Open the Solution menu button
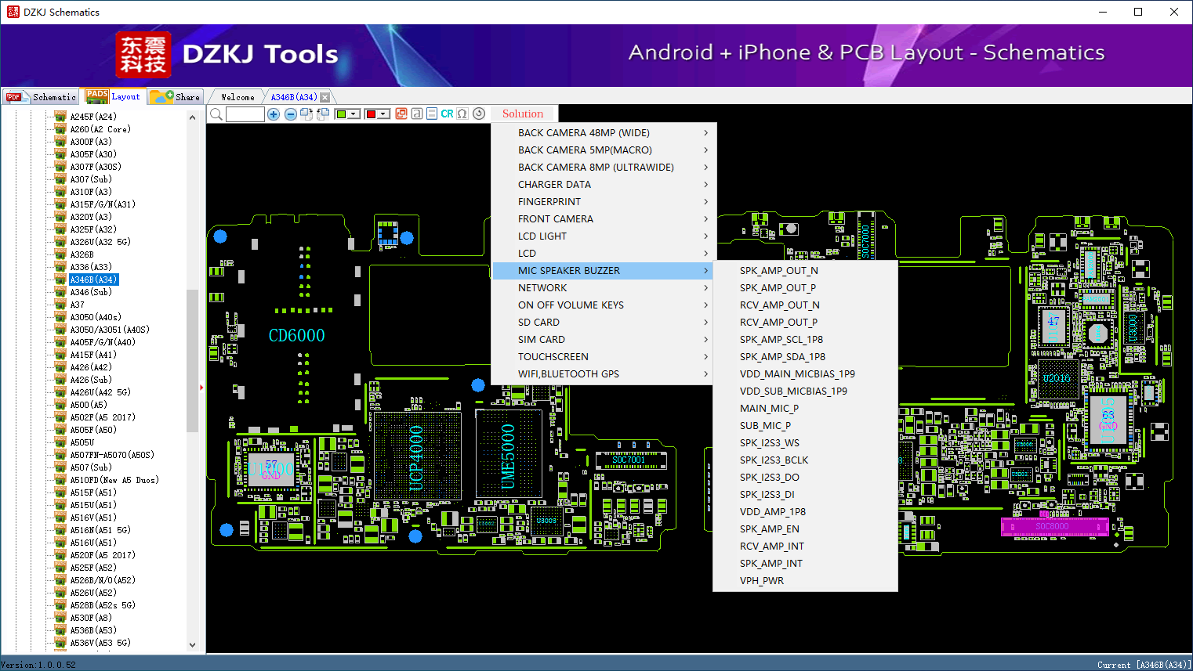 523,114
